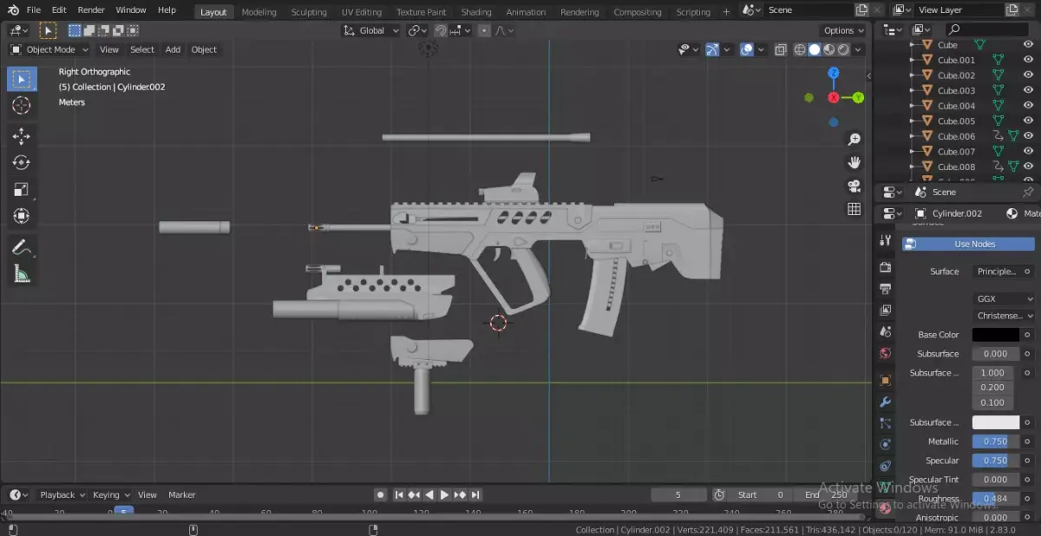
Task: Select the Measure tool
Action: click(22, 275)
